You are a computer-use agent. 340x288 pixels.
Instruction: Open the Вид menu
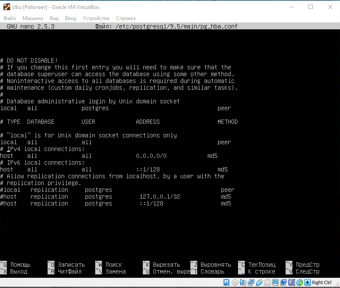(54, 18)
